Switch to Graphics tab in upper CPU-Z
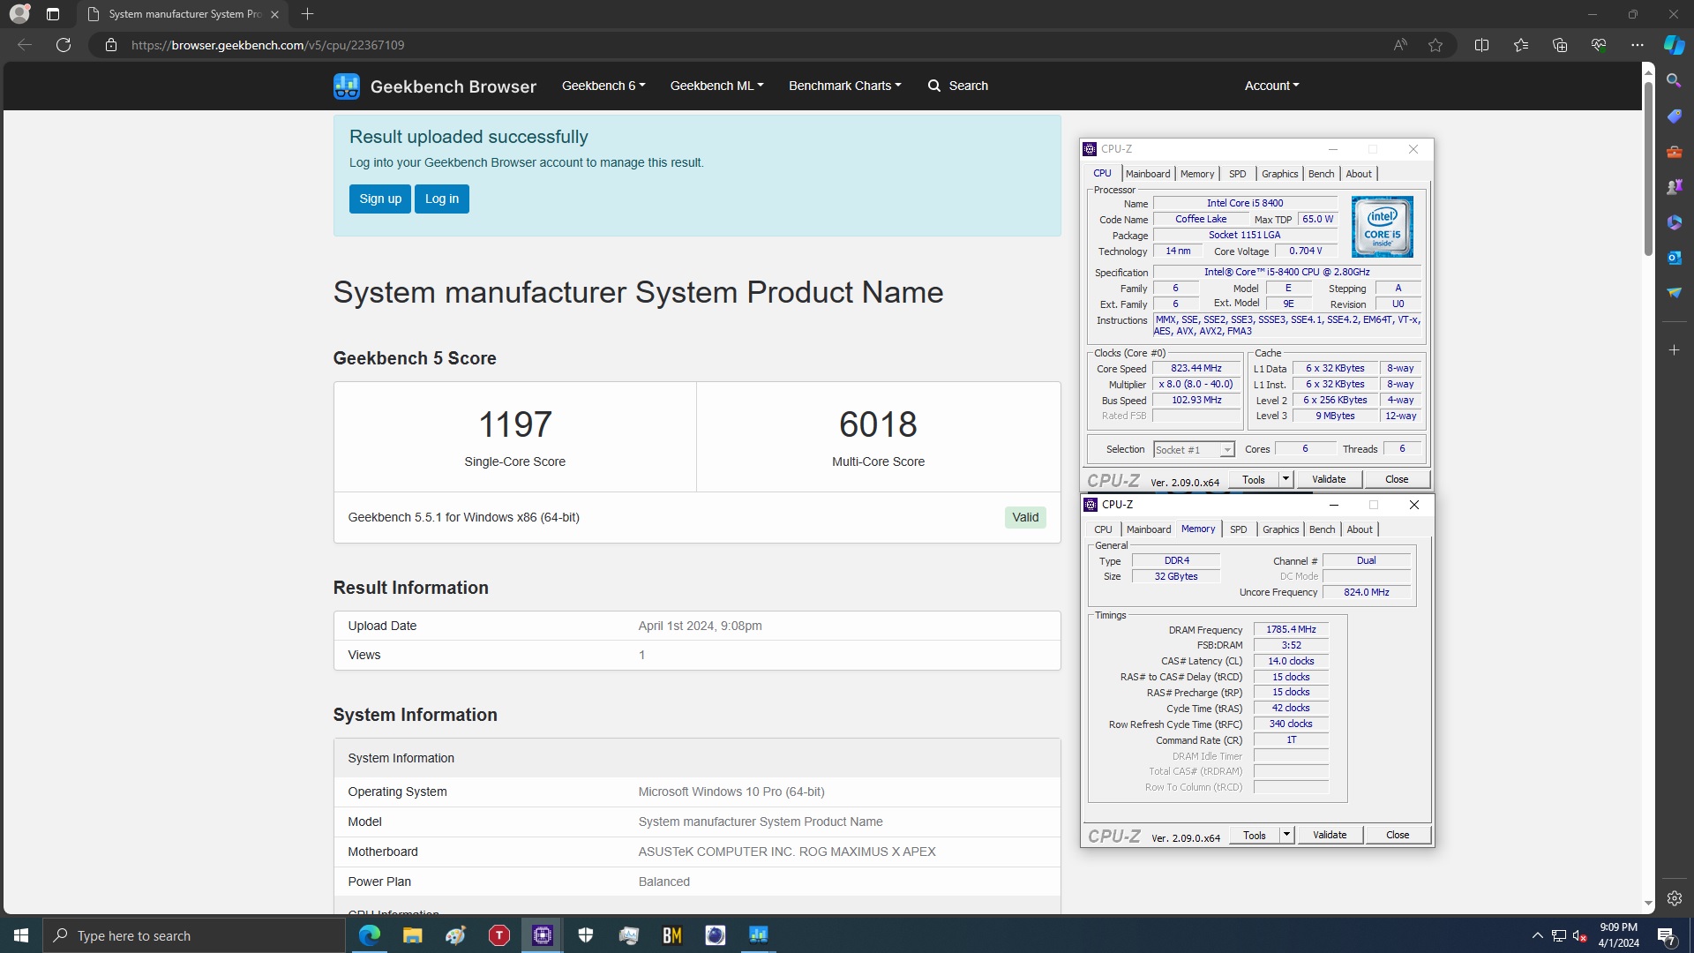This screenshot has width=1694, height=953. 1279,174
